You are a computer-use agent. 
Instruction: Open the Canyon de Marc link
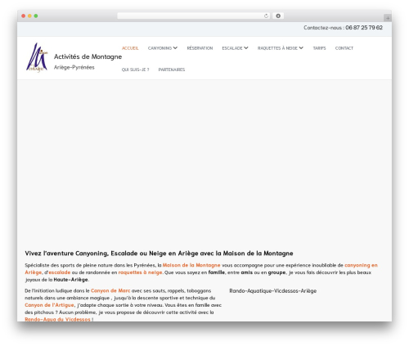pos(110,291)
